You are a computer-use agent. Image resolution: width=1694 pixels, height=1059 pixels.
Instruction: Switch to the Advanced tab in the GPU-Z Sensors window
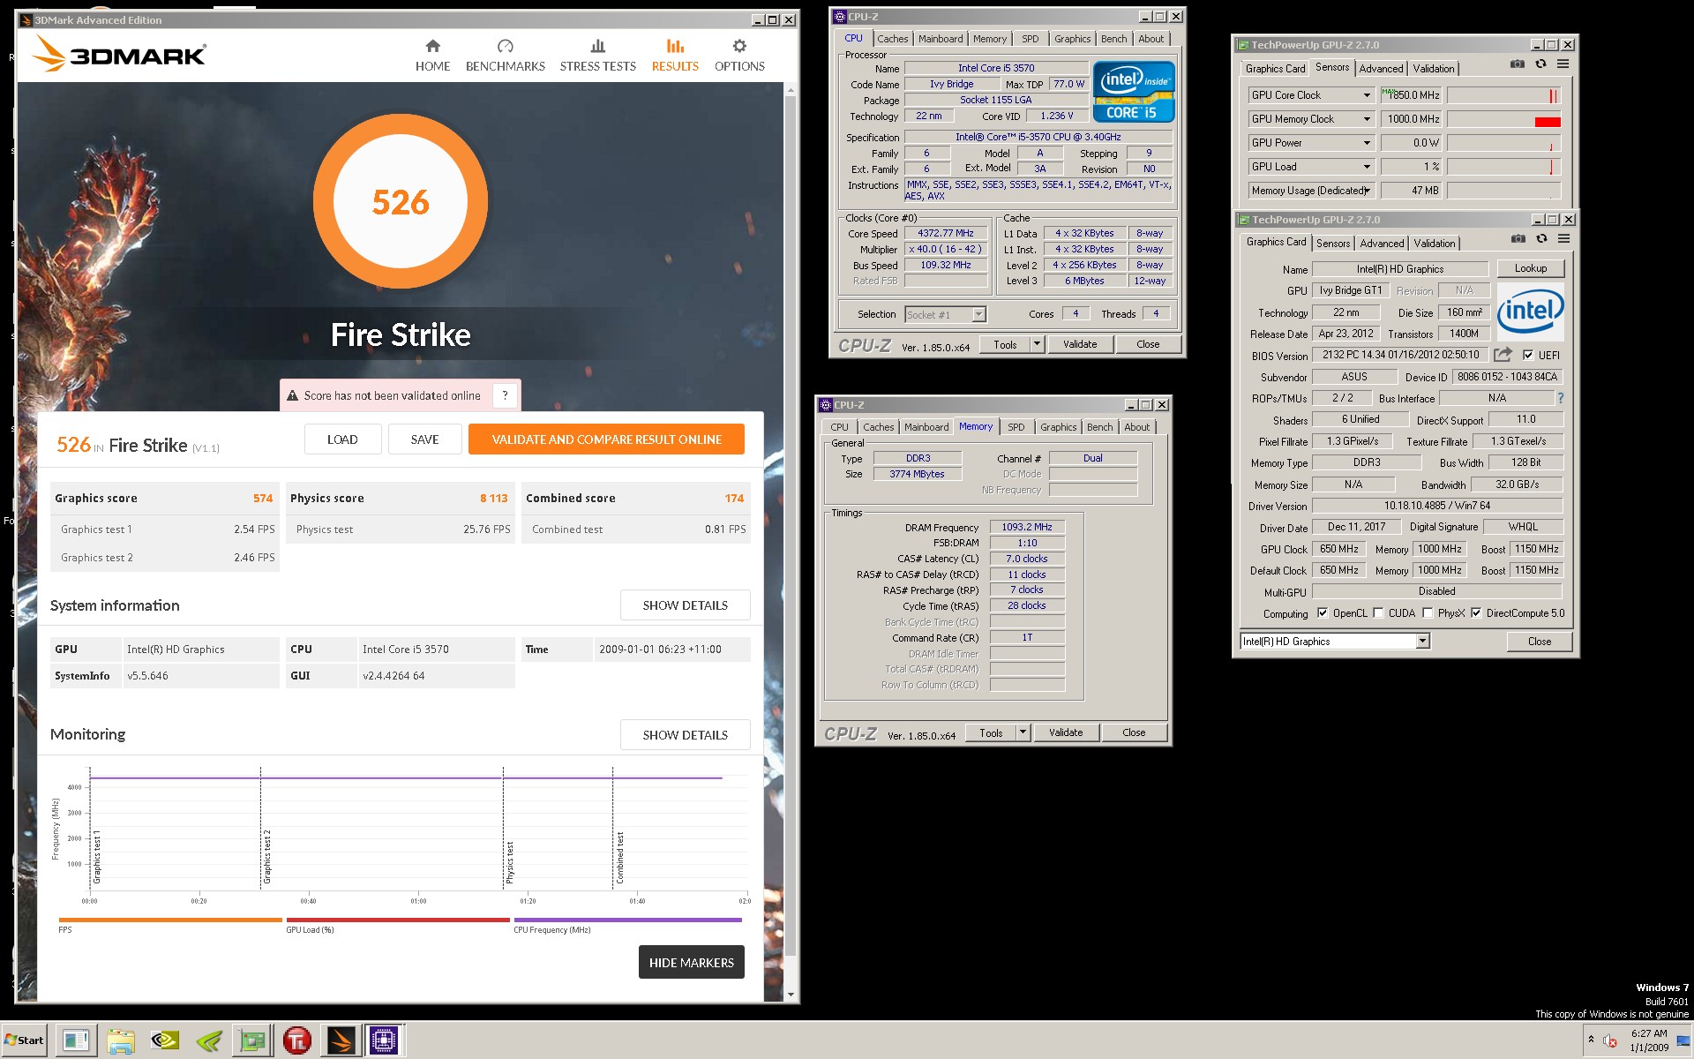1381,69
